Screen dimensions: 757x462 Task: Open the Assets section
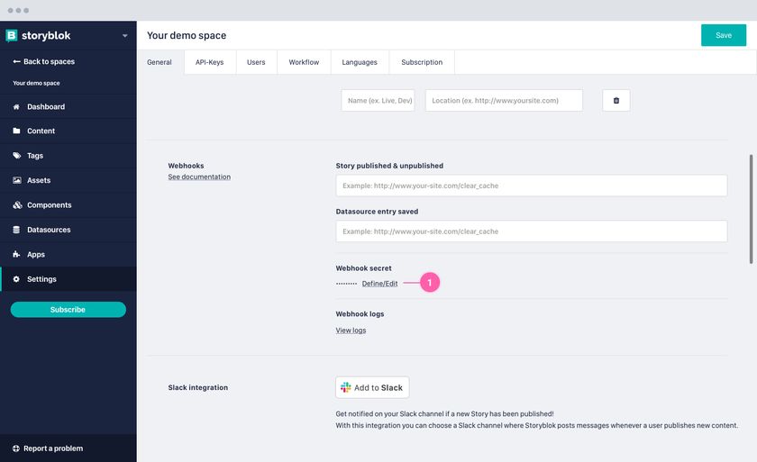pyautogui.click(x=68, y=180)
